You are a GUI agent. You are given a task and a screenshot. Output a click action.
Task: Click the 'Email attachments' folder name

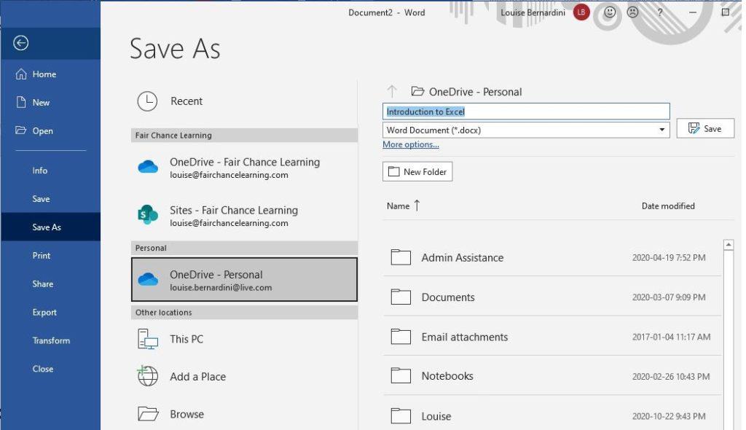point(465,337)
